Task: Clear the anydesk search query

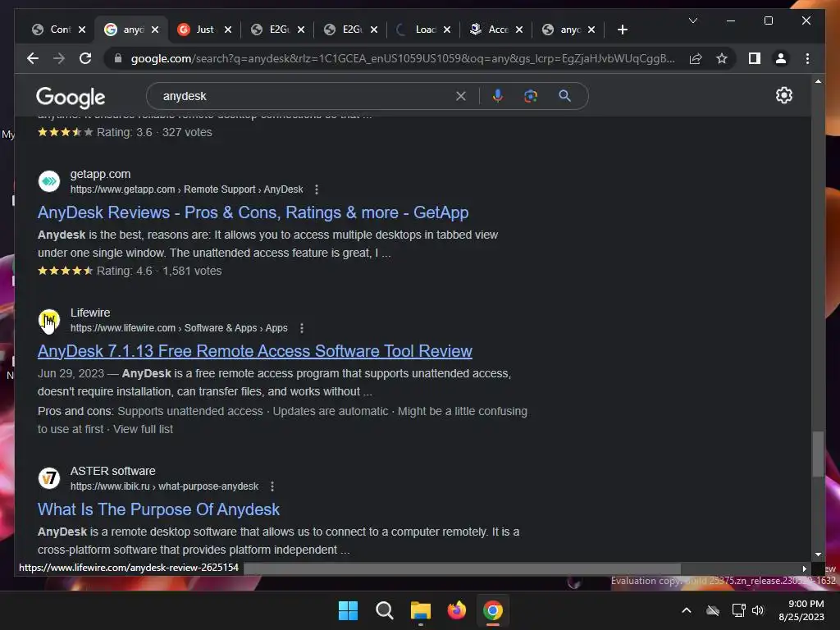Action: [461, 96]
